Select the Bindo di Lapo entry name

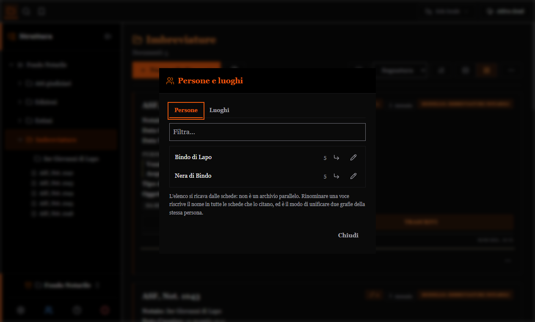[193, 157]
